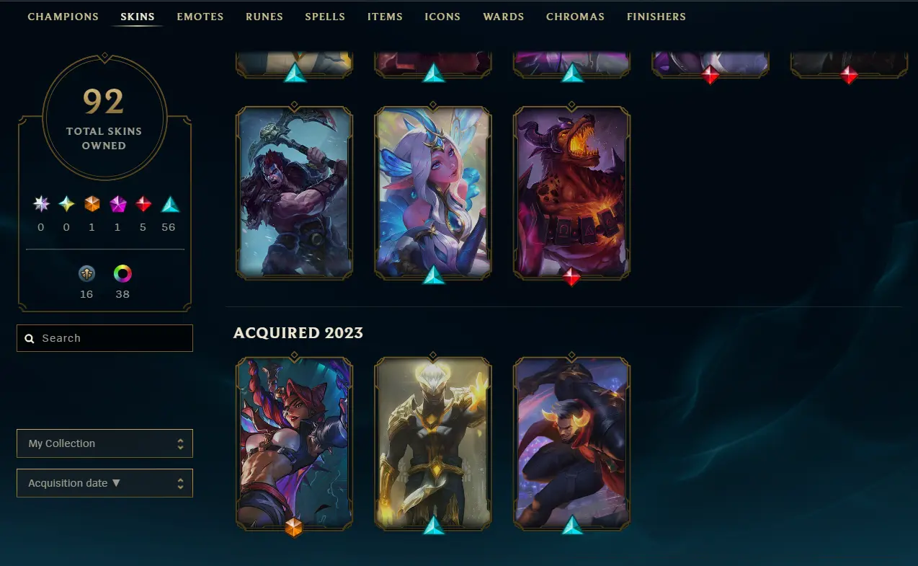Click the white Transcendent star icon above first zero
The width and height of the screenshot is (918, 566).
coord(41,204)
